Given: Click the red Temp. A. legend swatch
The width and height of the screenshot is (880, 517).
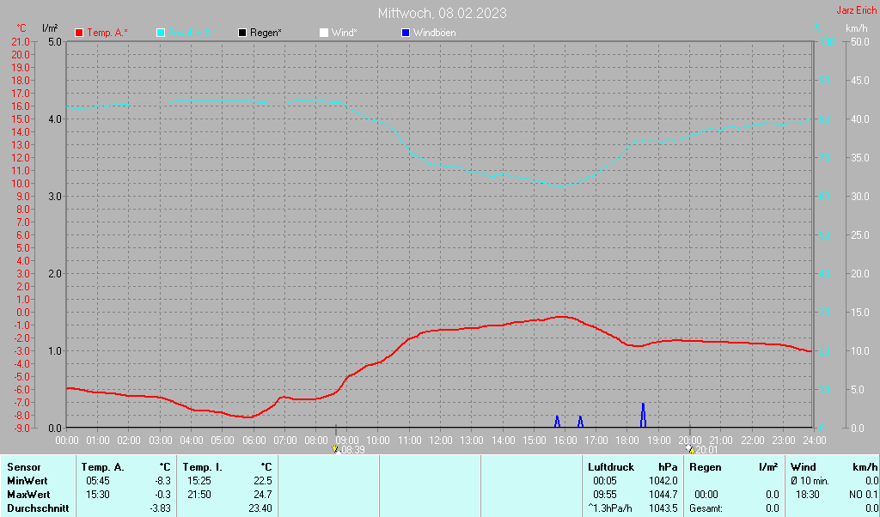Looking at the screenshot, I should (79, 33).
